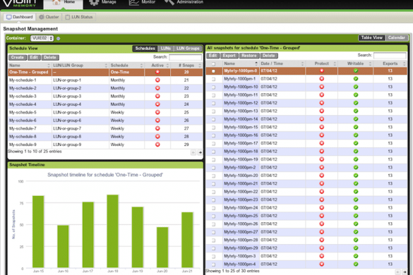Select all snapshots header checkbox

[213, 63]
